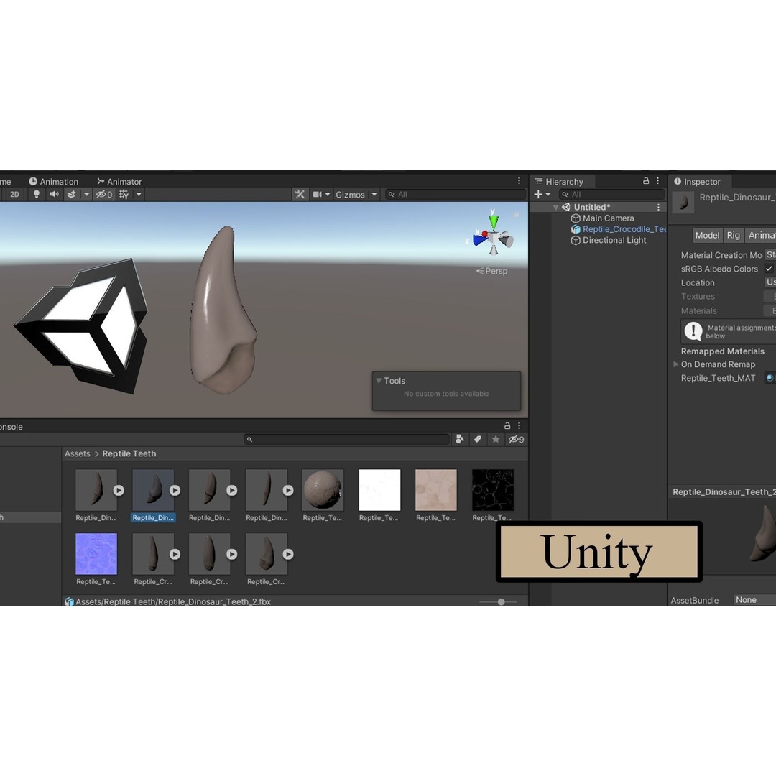
Task: Open the scene camera dropdown arrow
Action: pyautogui.click(x=328, y=195)
